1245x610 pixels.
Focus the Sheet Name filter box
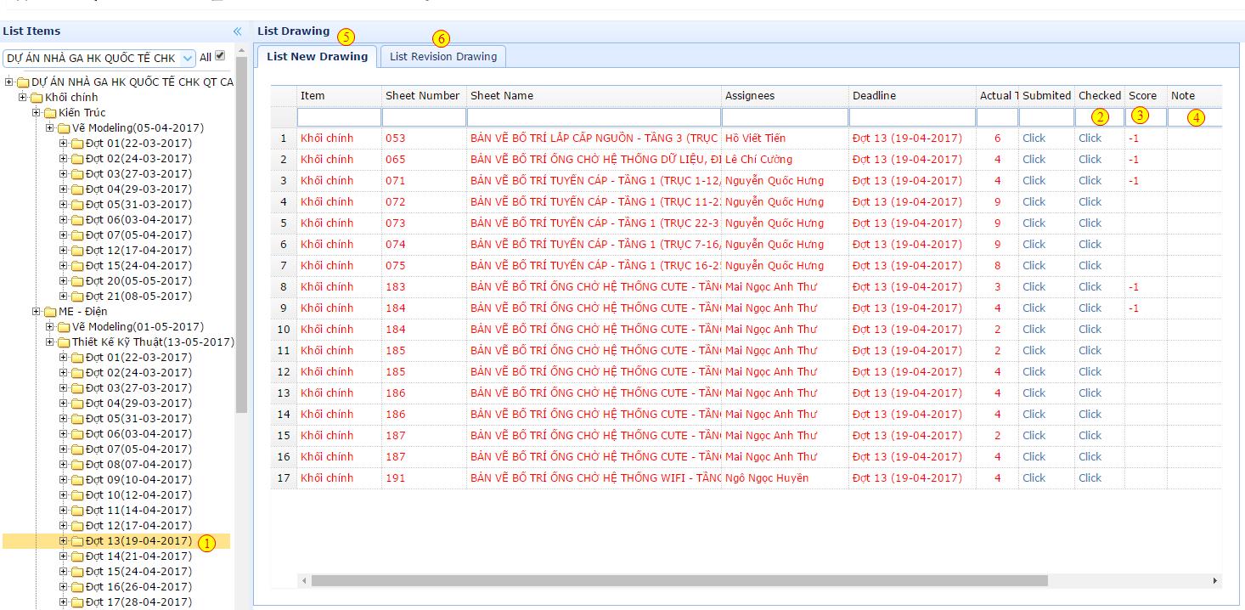click(x=594, y=117)
